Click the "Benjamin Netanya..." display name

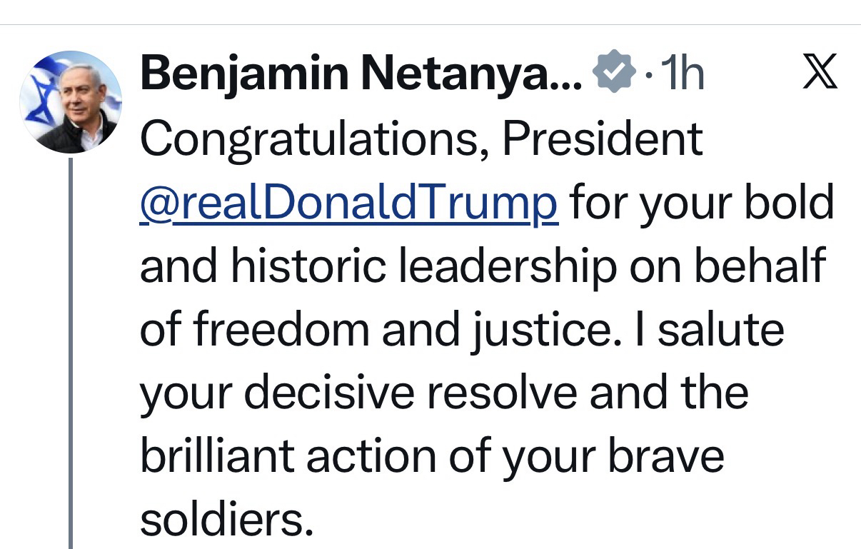(361, 74)
